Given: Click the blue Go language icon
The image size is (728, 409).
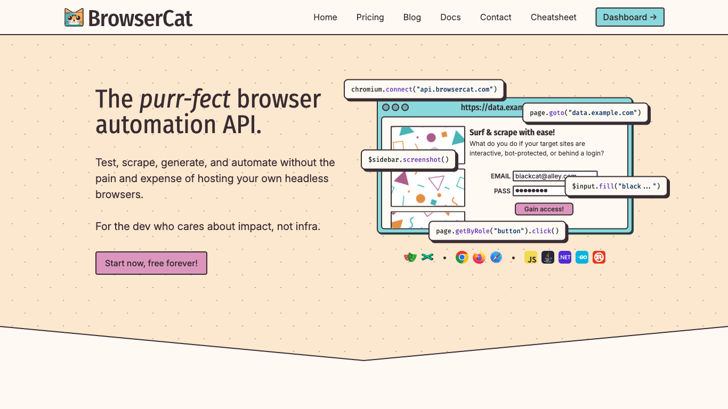Looking at the screenshot, I should point(582,258).
